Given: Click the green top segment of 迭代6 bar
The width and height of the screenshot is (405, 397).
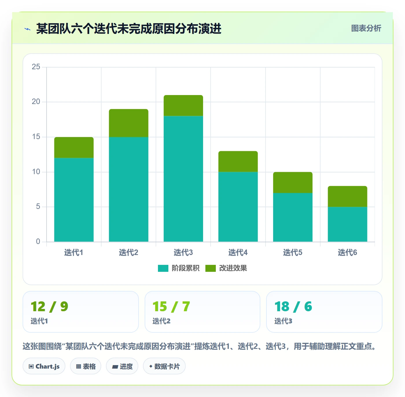Looking at the screenshot, I should pos(347,196).
